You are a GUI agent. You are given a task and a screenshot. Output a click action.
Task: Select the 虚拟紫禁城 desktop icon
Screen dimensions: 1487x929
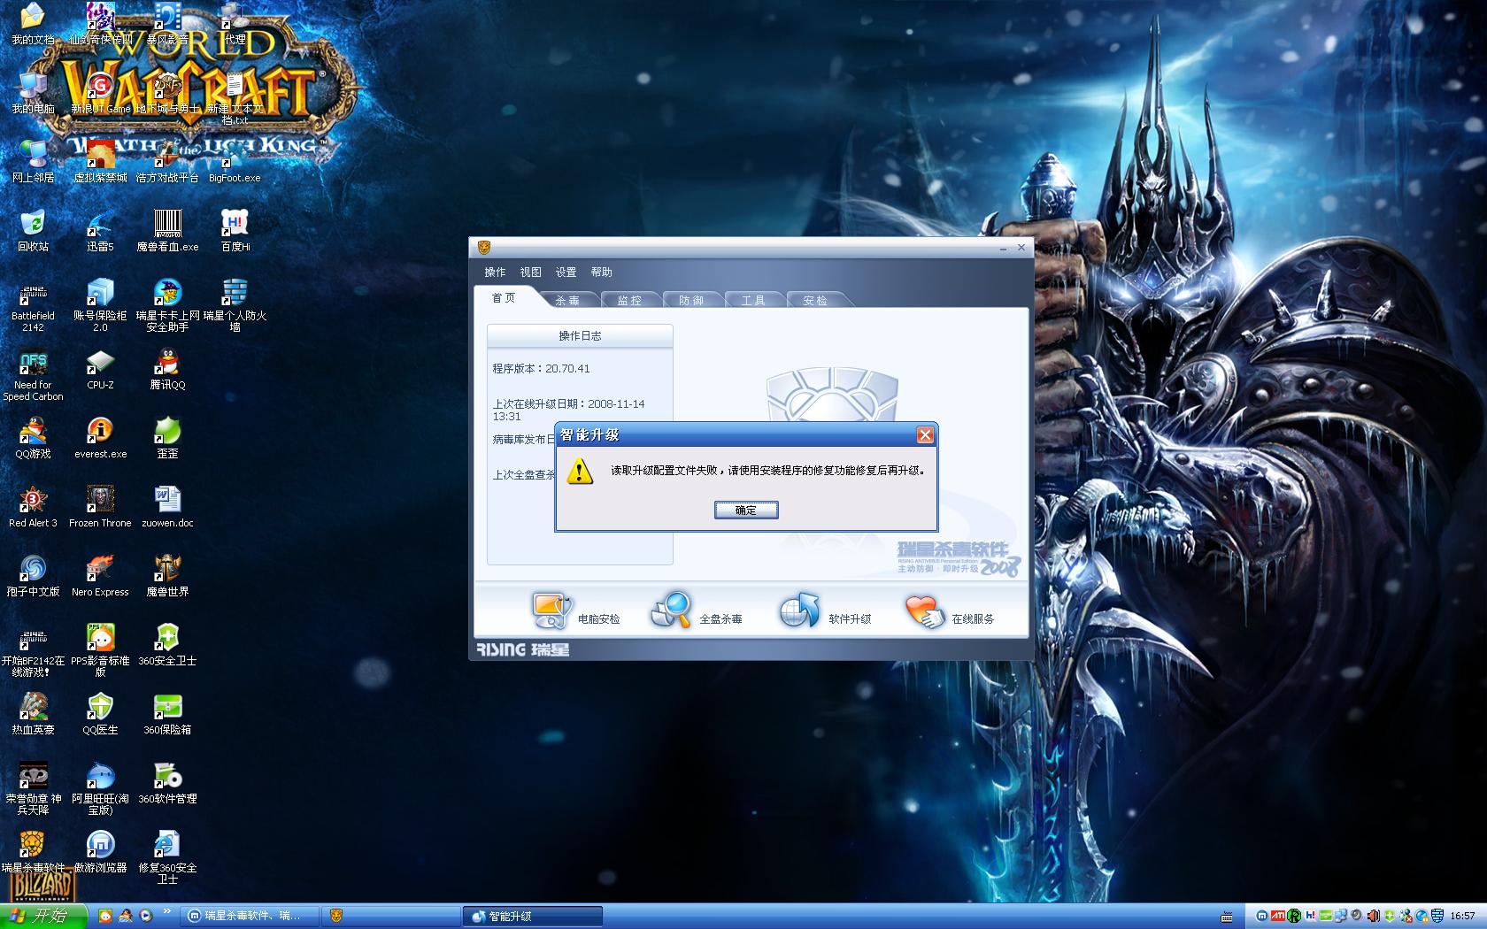coord(100,162)
